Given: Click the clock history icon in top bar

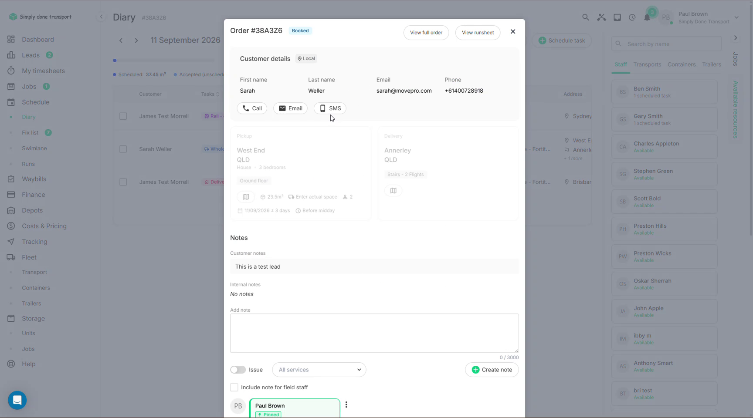Looking at the screenshot, I should coord(632,17).
